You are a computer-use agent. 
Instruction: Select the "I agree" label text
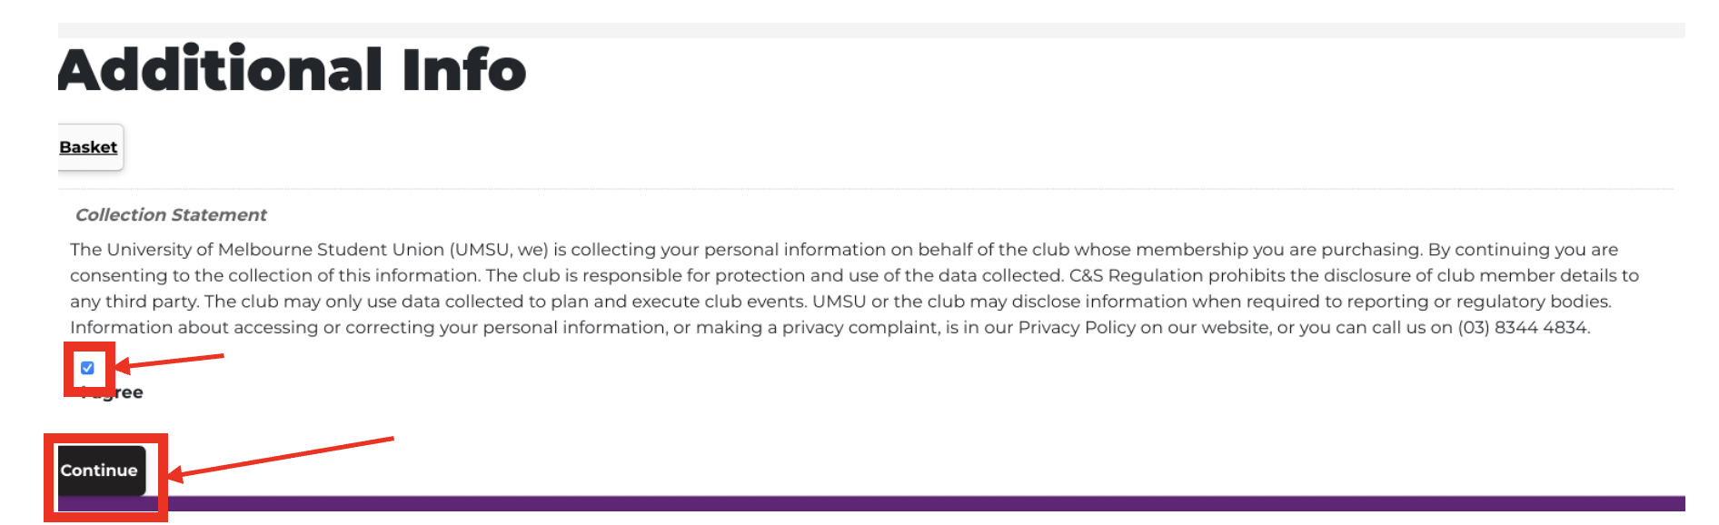point(111,392)
